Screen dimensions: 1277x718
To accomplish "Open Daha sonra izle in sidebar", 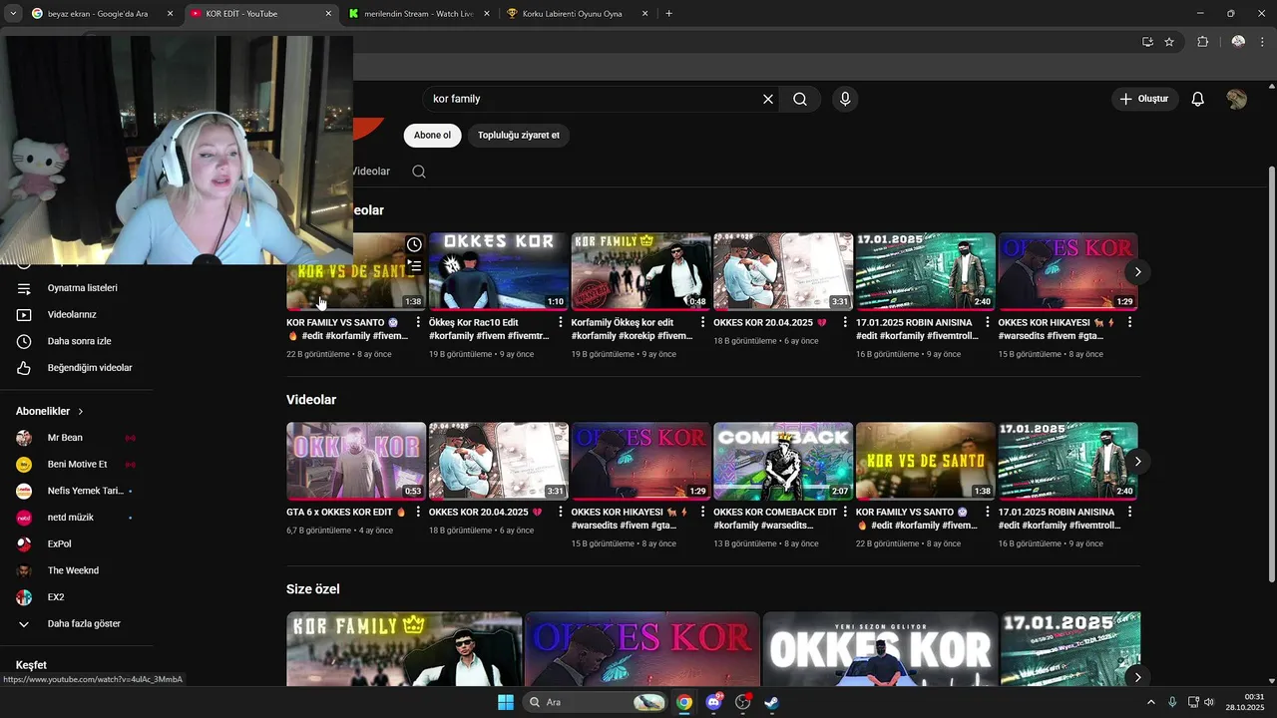I will click(76, 341).
